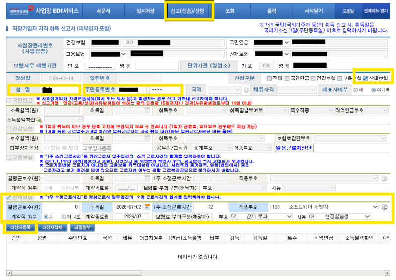Open the 신고(전송)/신청 menu
Screen dimensions: 396x280
pyautogui.click(x=188, y=11)
